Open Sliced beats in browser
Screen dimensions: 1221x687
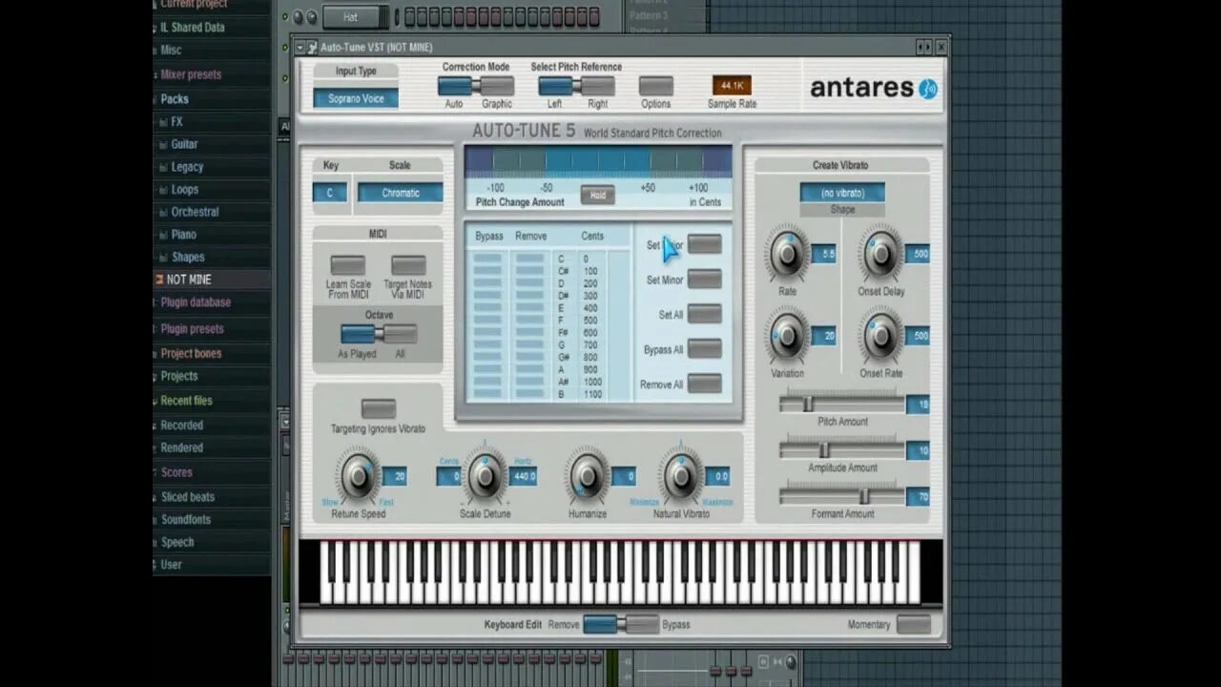pyautogui.click(x=187, y=497)
